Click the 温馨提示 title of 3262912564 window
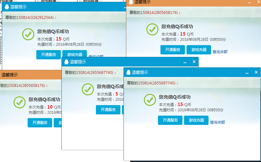The image size is (261, 162). [x=18, y=7]
